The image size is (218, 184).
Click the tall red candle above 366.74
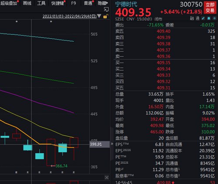click(x=51, y=152)
